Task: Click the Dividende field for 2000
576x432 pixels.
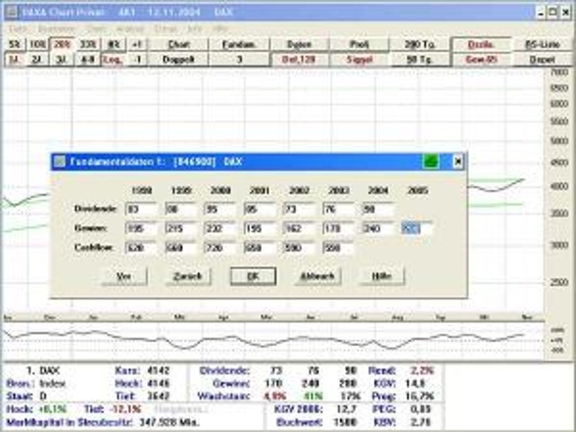Action: coord(220,210)
